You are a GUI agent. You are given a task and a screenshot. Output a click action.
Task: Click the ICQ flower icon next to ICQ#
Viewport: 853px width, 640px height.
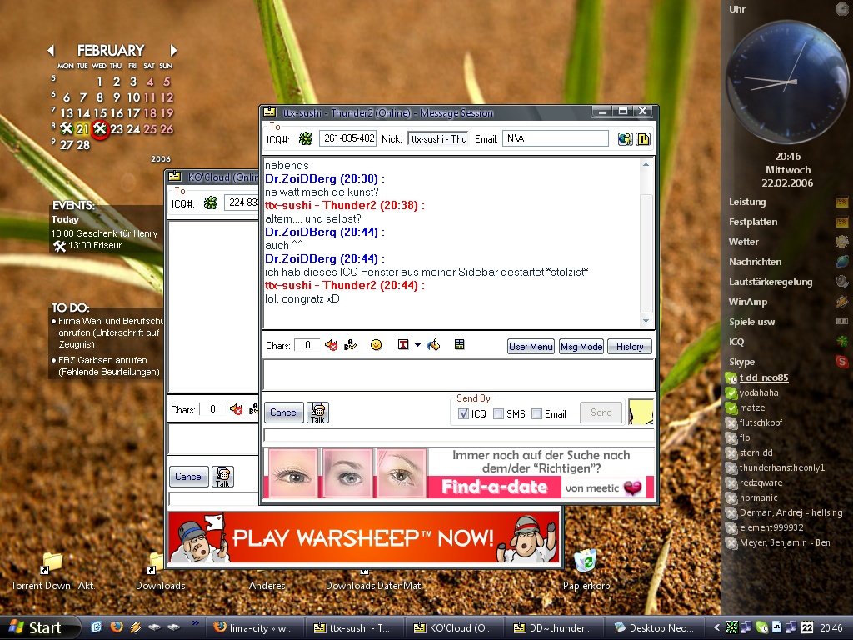[306, 138]
